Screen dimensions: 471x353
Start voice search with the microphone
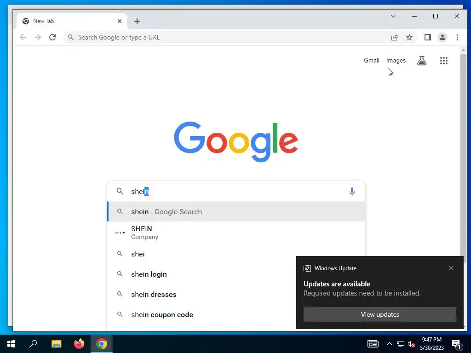(x=352, y=191)
